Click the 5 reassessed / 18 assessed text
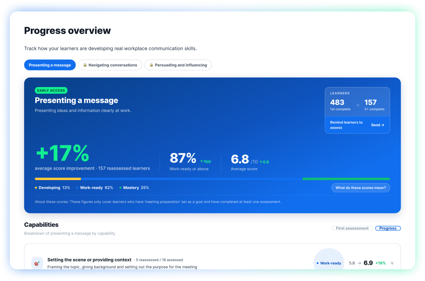The image size is (425, 281). pos(159,260)
